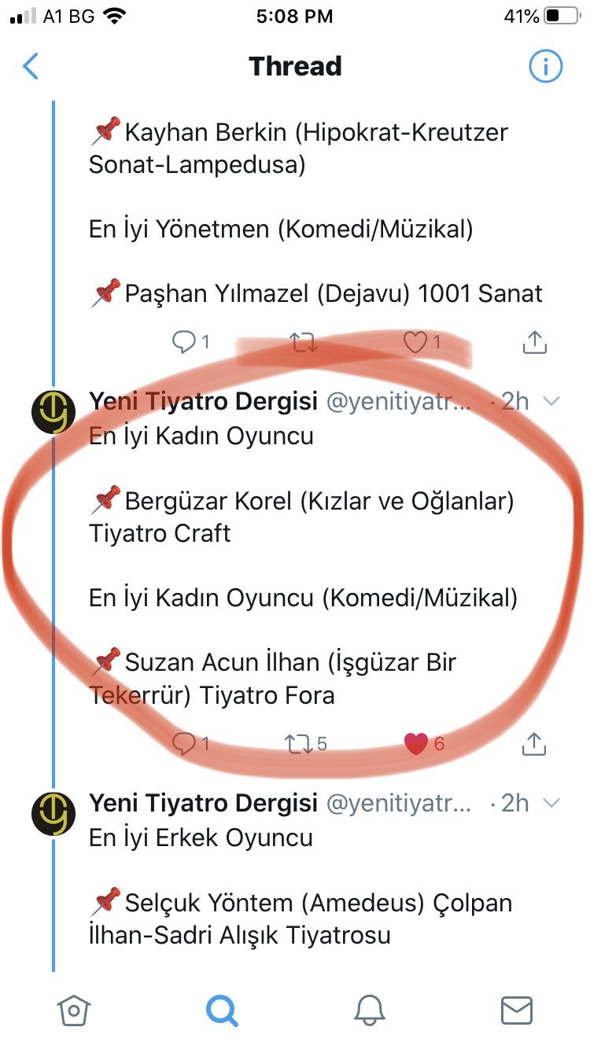Expand options chevron on En İyi Kadın Oyuncu tweet
The height and width of the screenshot is (1049, 590).
tap(551, 401)
